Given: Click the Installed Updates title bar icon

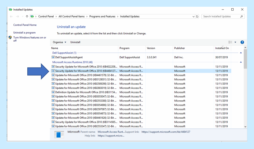Looking at the screenshot, I should click(10, 10).
